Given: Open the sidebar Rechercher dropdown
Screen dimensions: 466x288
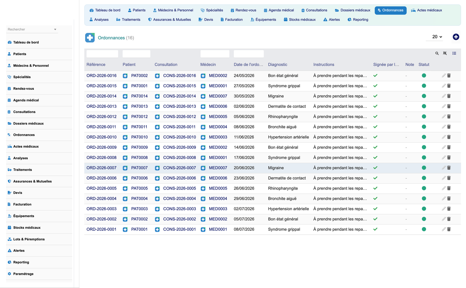Looking at the screenshot, I should 32,29.
